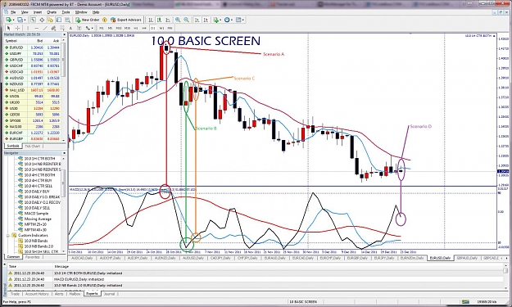Switch chart to line chart icon
512x307 pixels.
[x=167, y=20]
